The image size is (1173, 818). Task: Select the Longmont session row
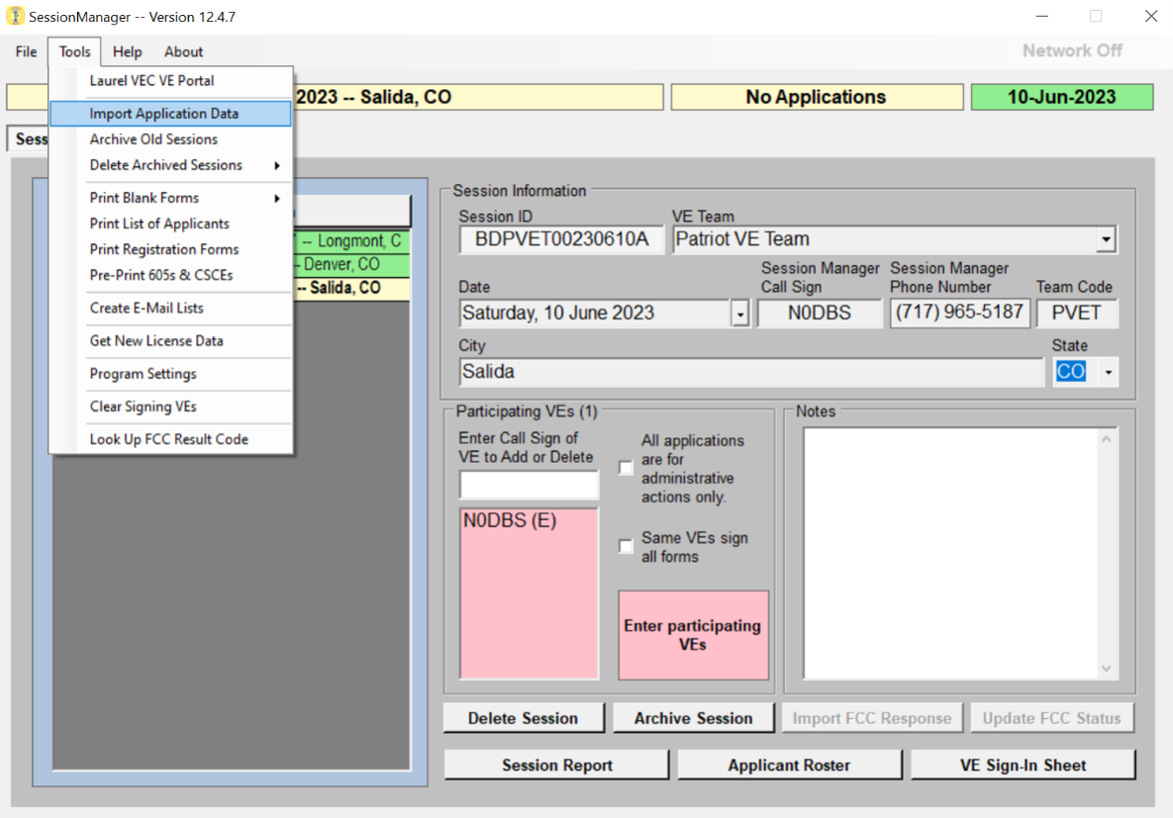[350, 241]
